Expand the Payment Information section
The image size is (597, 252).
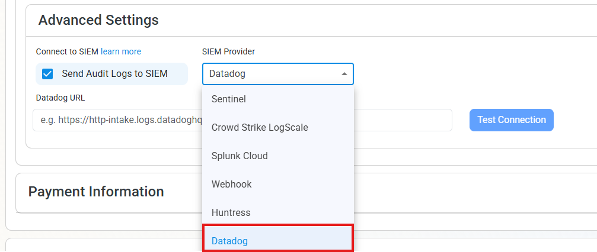point(96,192)
